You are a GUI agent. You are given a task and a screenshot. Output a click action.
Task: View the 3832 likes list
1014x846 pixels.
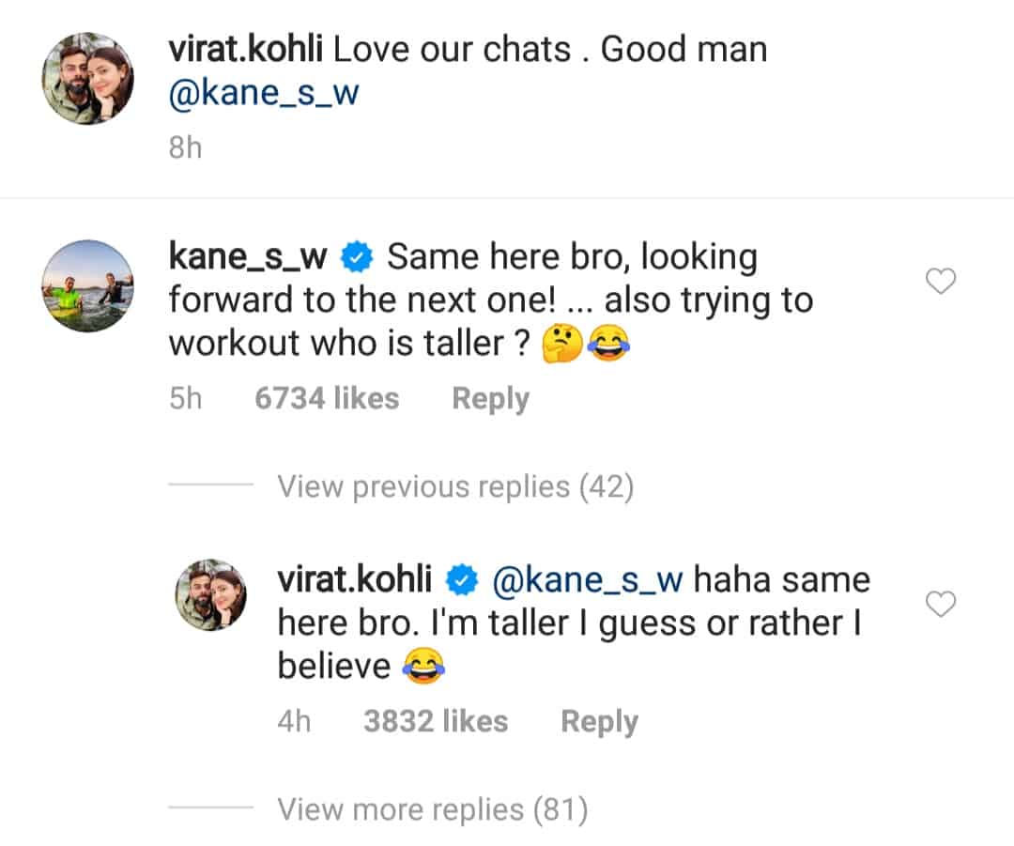click(436, 721)
